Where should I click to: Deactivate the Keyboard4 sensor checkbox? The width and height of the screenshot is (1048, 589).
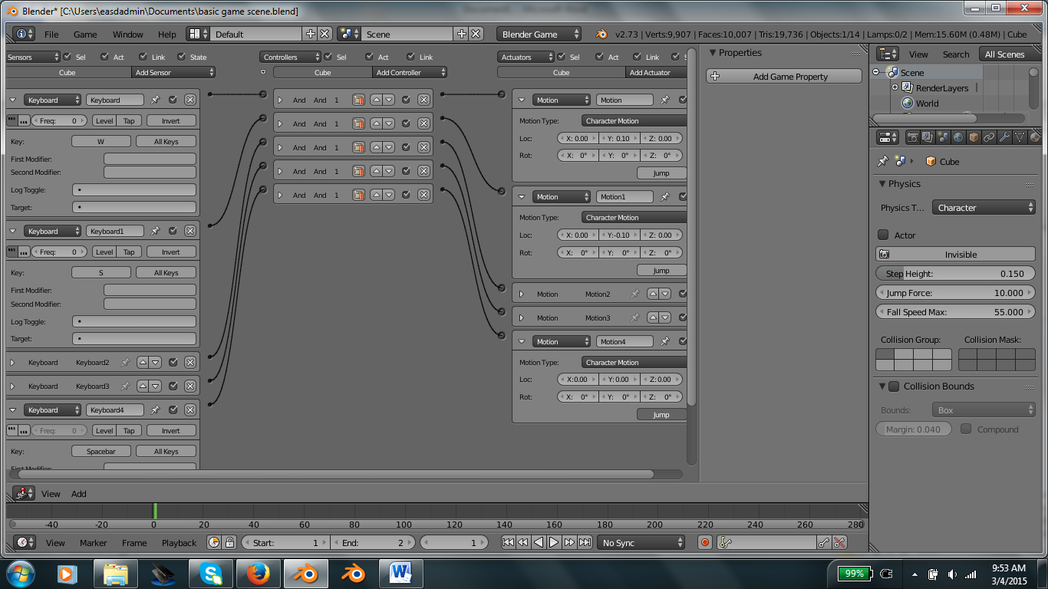point(173,410)
